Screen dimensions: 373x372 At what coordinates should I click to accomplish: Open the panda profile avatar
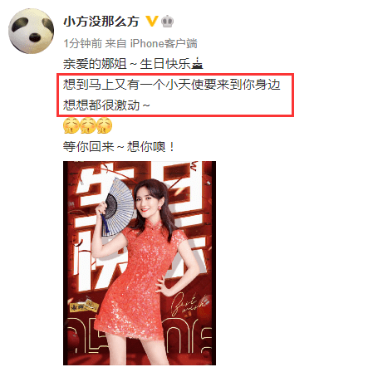coord(32,31)
